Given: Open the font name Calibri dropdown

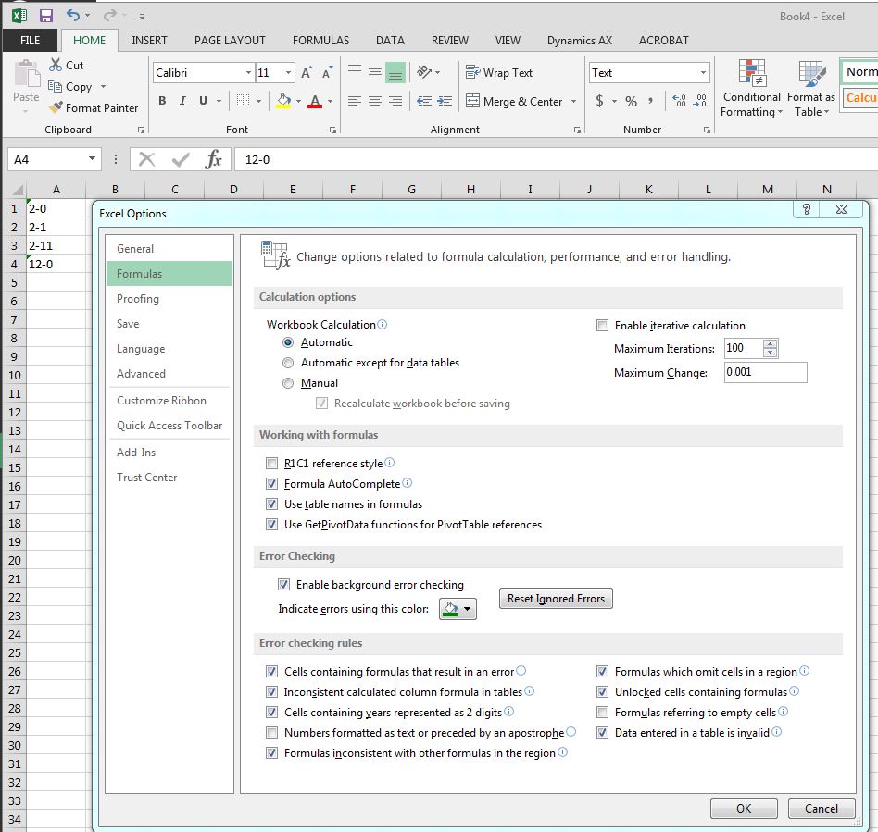Looking at the screenshot, I should (x=248, y=72).
